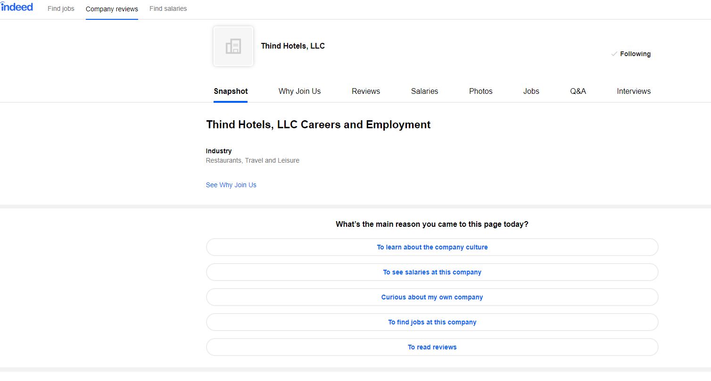Viewport: 711px width, 381px height.
Task: Click the Thind Hotels, LLC company name
Action: (293, 46)
